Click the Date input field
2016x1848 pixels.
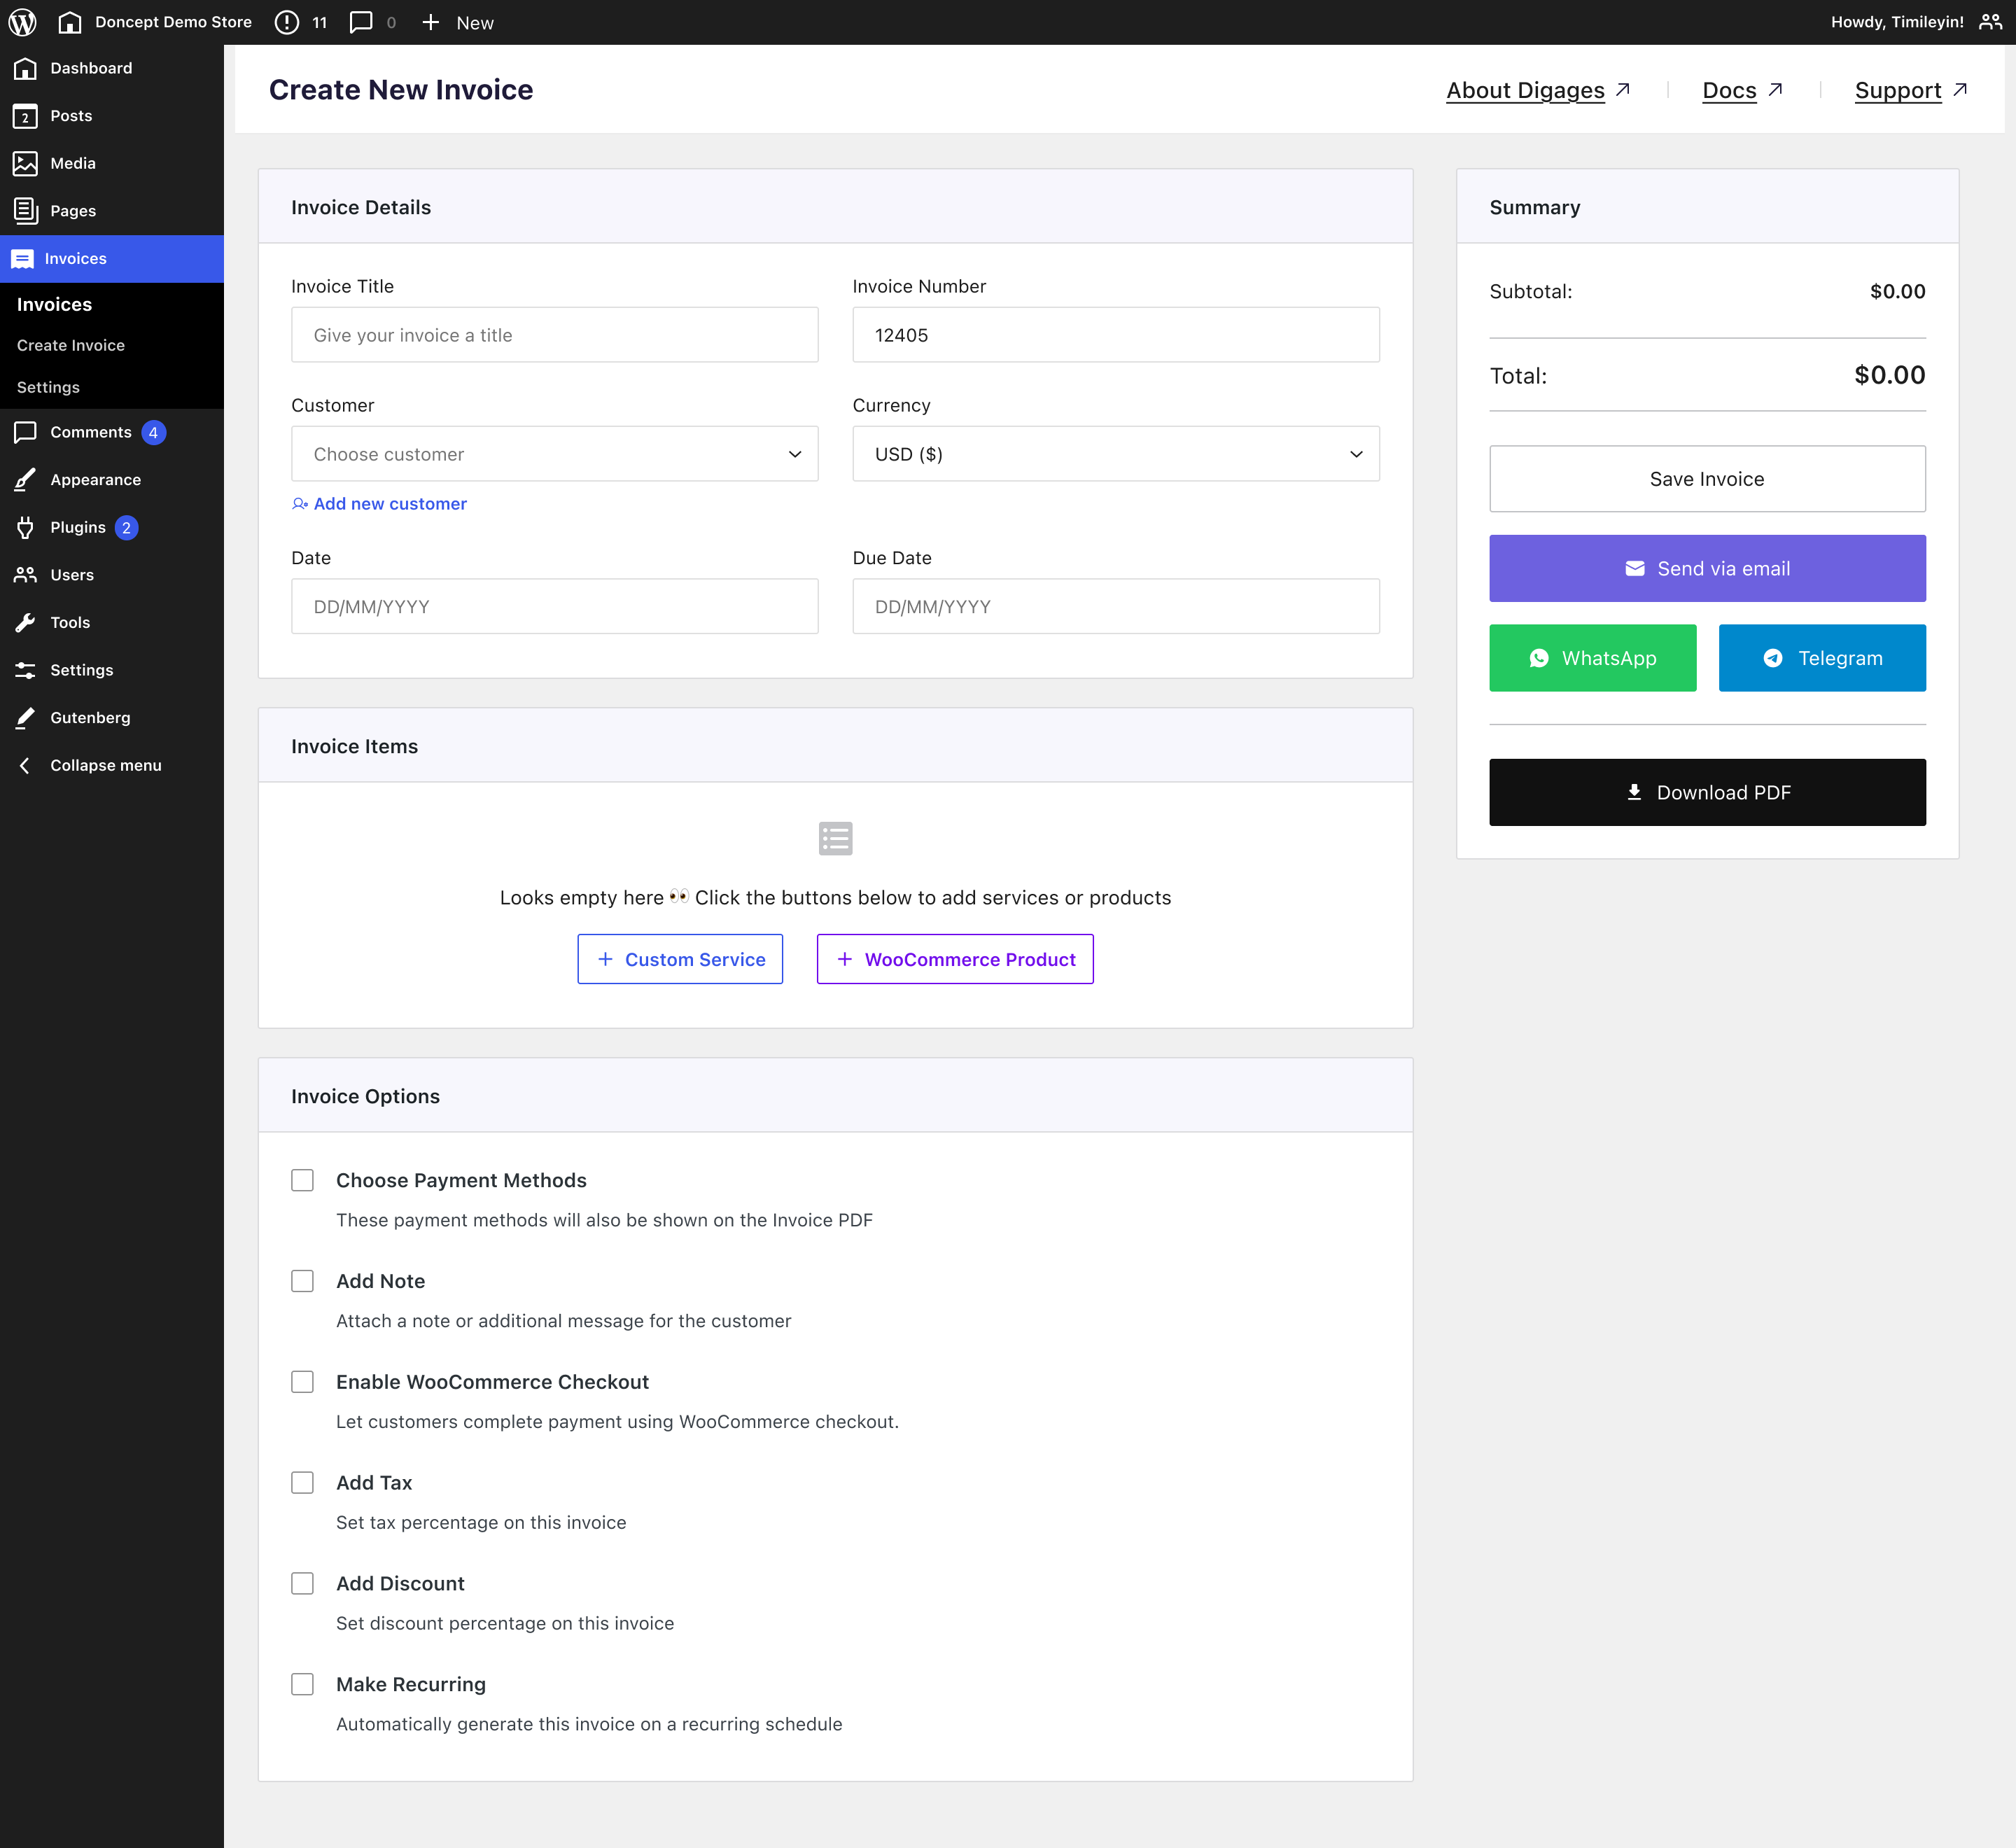pos(555,606)
